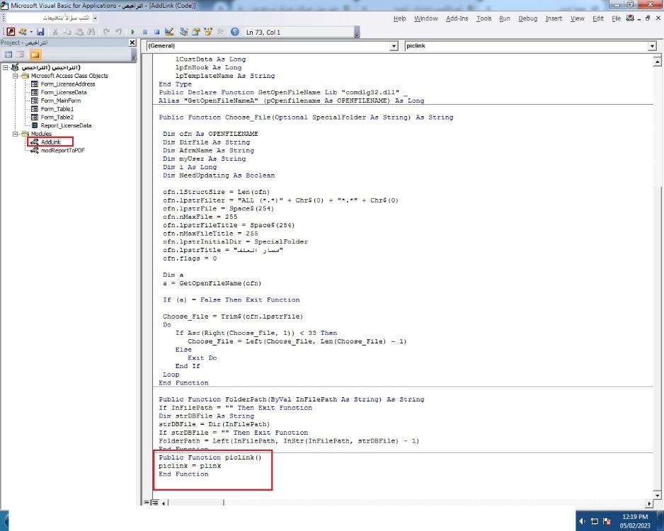
Task: Open Properties Window toolbar icon
Action: [x=195, y=32]
